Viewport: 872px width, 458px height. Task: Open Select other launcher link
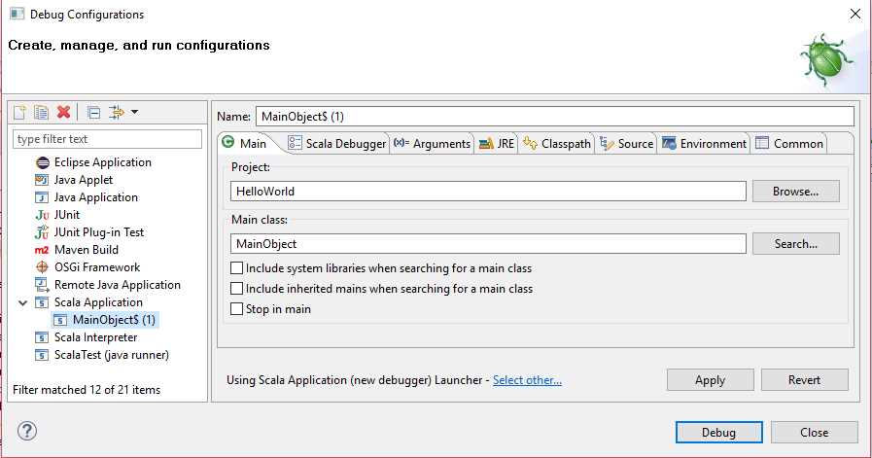pyautogui.click(x=527, y=380)
